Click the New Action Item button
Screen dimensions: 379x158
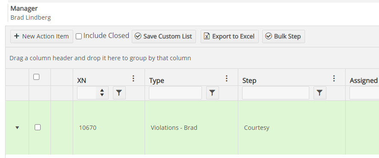[41, 36]
